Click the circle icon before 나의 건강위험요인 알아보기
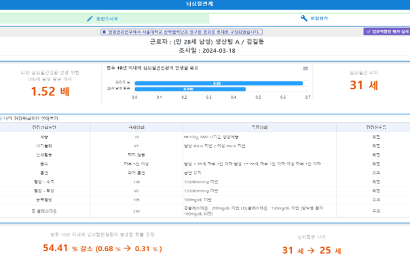Screen dimensions: 410x256 (1, 119)
